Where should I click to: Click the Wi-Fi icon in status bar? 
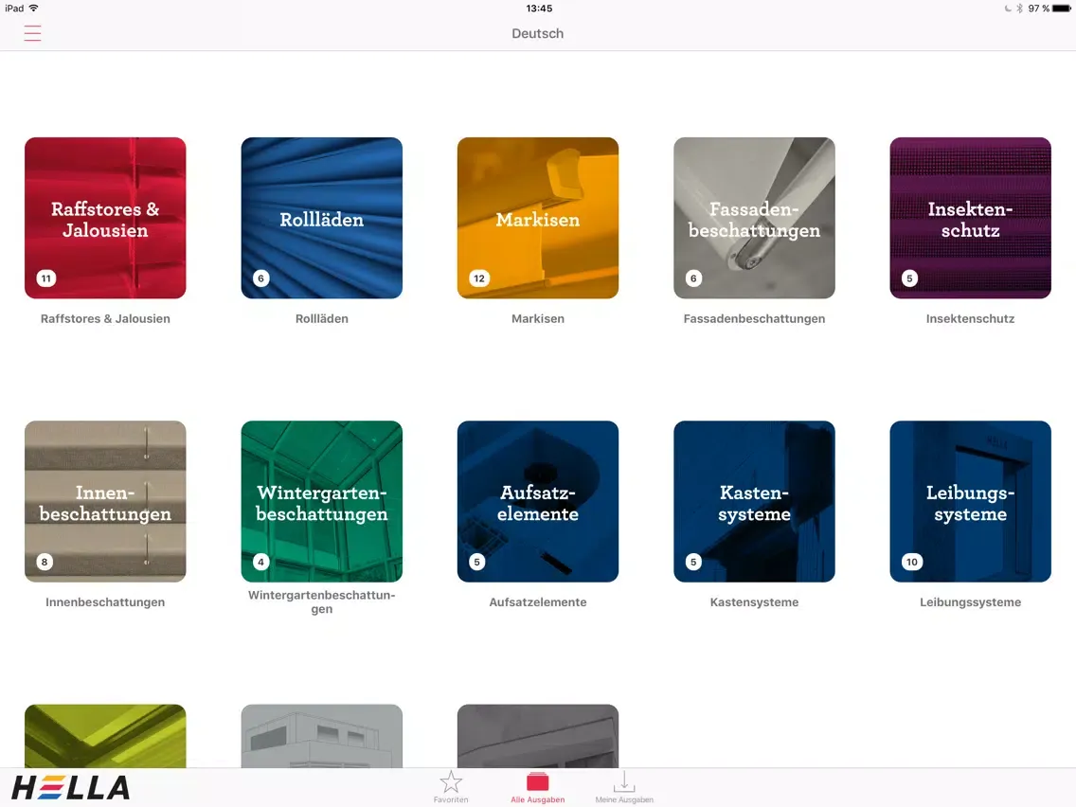34,9
